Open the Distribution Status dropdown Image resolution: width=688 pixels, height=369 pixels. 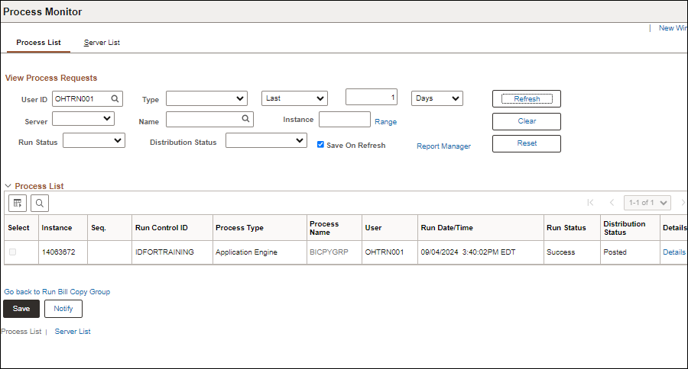(x=266, y=141)
